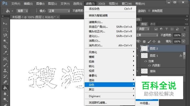Lock image pixels brush icon
The height and width of the screenshot is (106, 190).
[x=149, y=42]
